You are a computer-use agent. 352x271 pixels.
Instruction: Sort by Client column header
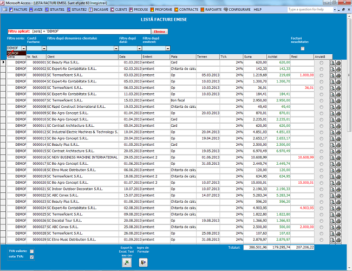click(82, 57)
